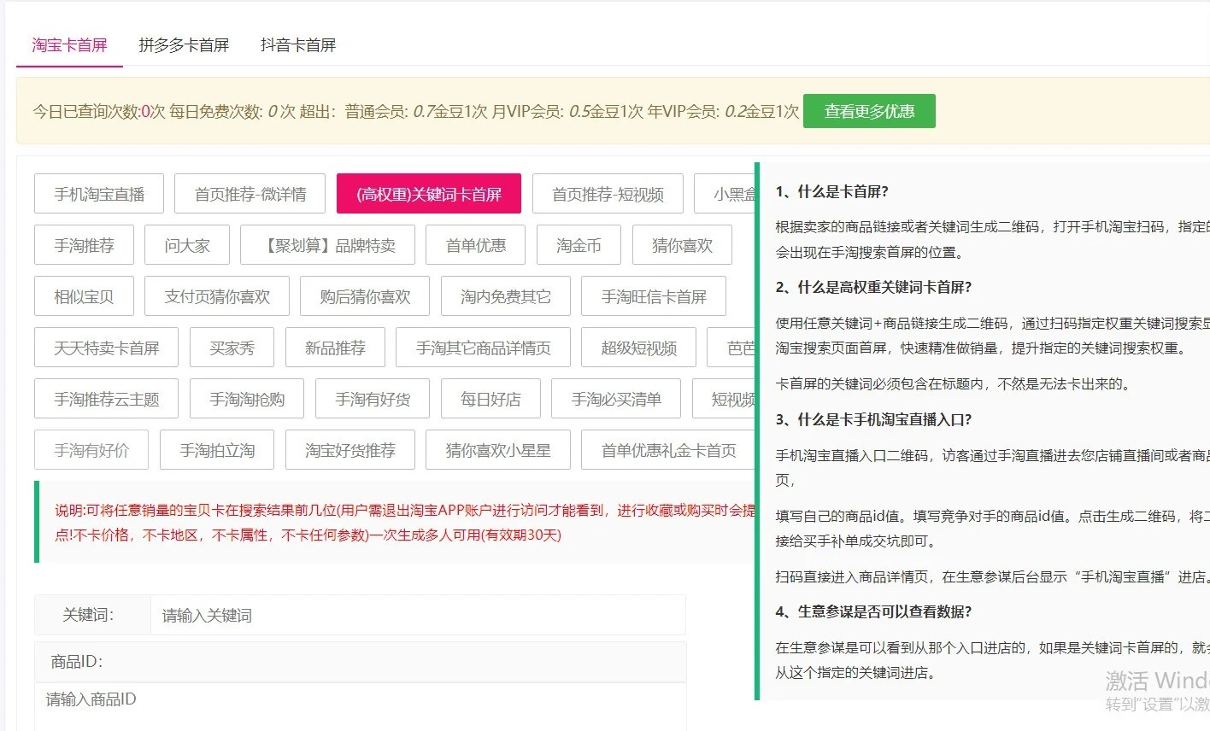This screenshot has height=731, width=1210.
Task: Select 【聚划算】品牌特卖 option
Action: tap(328, 245)
